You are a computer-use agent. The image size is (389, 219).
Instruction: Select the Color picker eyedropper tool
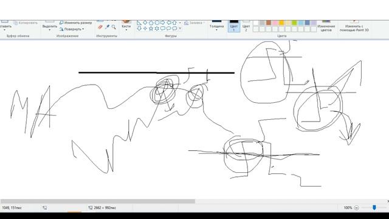tap(107, 27)
